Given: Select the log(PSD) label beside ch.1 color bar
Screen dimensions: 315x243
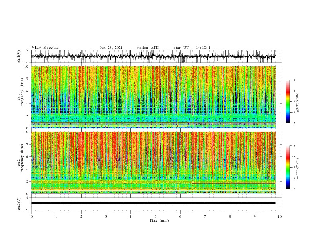Looking at the screenshot, I should click(298, 104).
